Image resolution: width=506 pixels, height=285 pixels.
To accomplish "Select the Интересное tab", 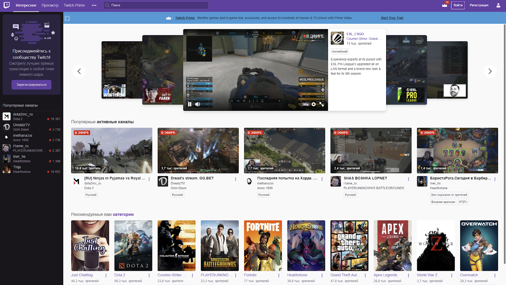I will coord(26,5).
